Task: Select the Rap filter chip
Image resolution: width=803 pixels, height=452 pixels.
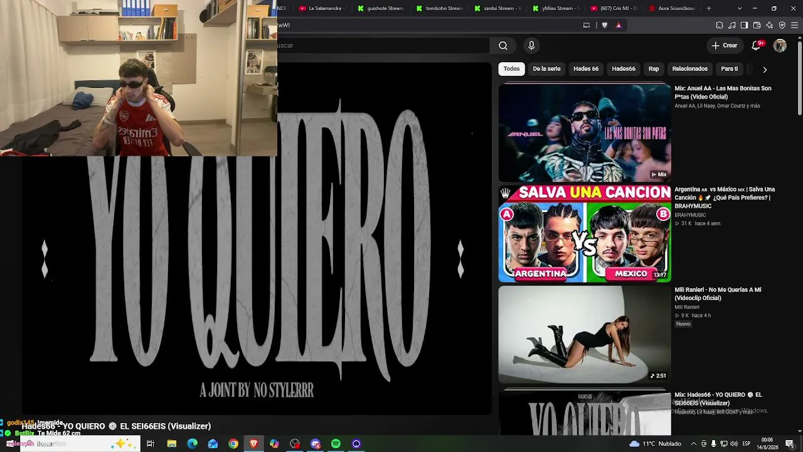Action: click(654, 69)
